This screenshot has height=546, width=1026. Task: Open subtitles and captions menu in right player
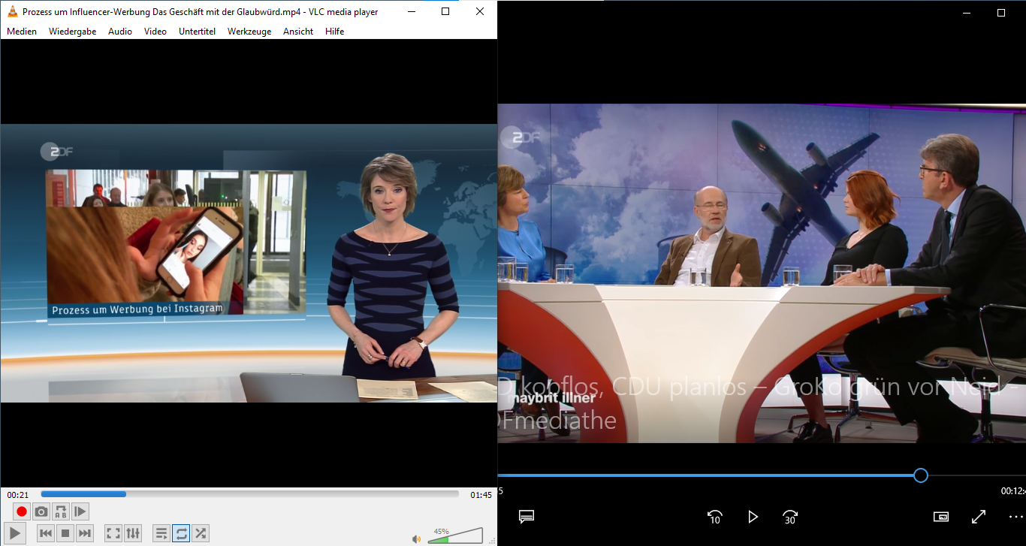click(527, 517)
